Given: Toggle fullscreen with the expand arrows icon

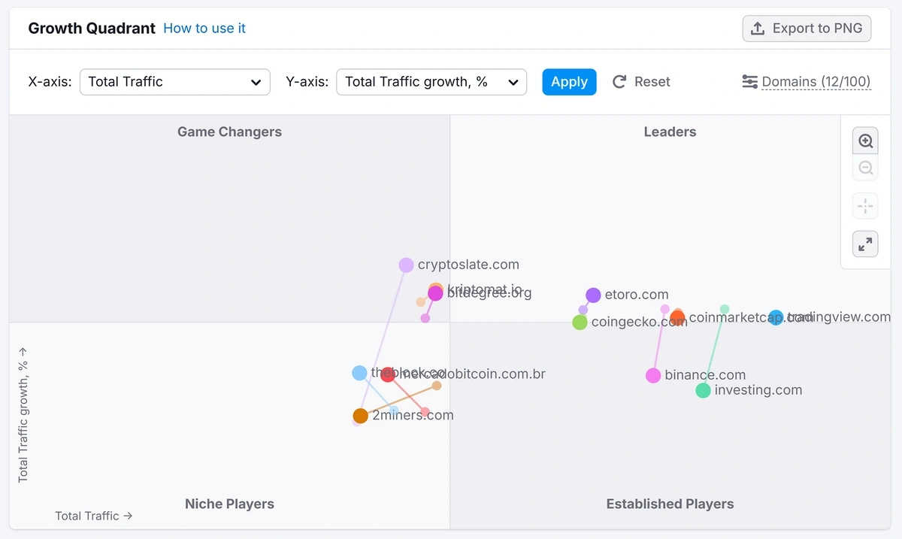Looking at the screenshot, I should tap(865, 244).
